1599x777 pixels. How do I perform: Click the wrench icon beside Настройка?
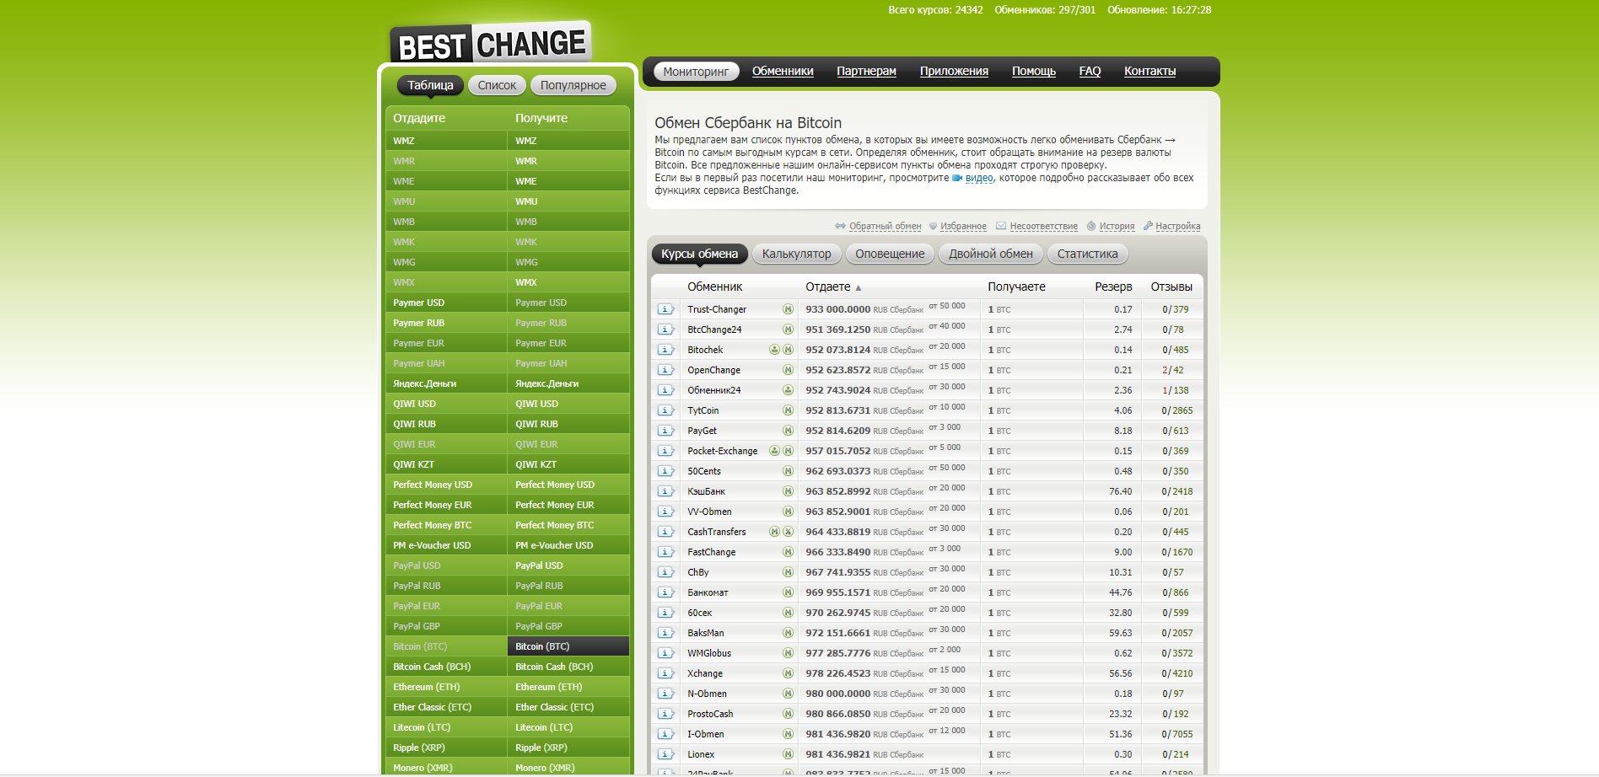point(1148,226)
